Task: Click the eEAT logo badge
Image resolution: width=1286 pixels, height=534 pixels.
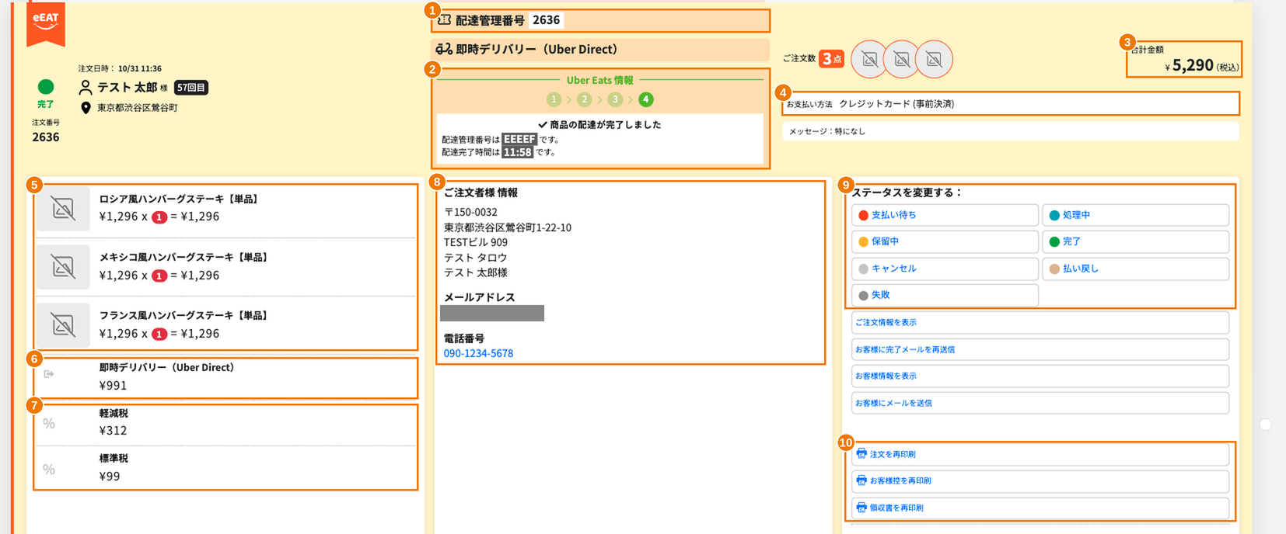Action: point(46,23)
